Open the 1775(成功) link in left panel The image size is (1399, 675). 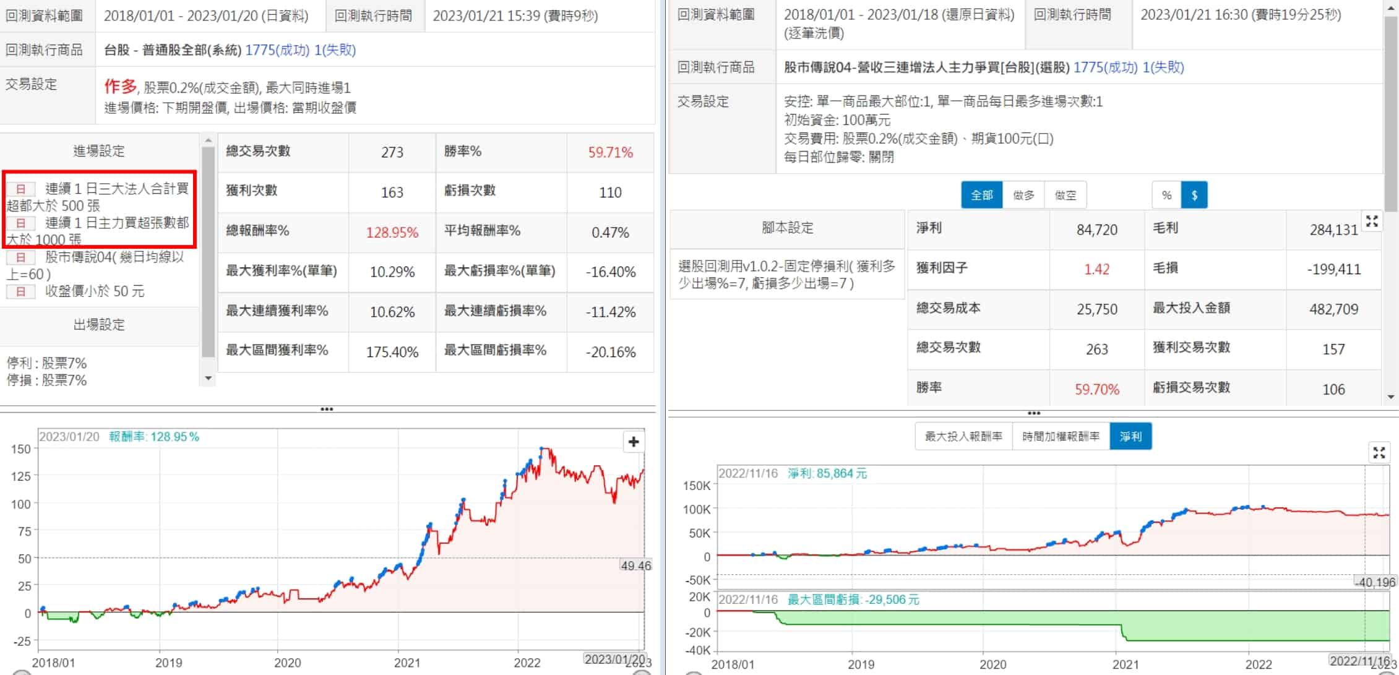[x=277, y=50]
